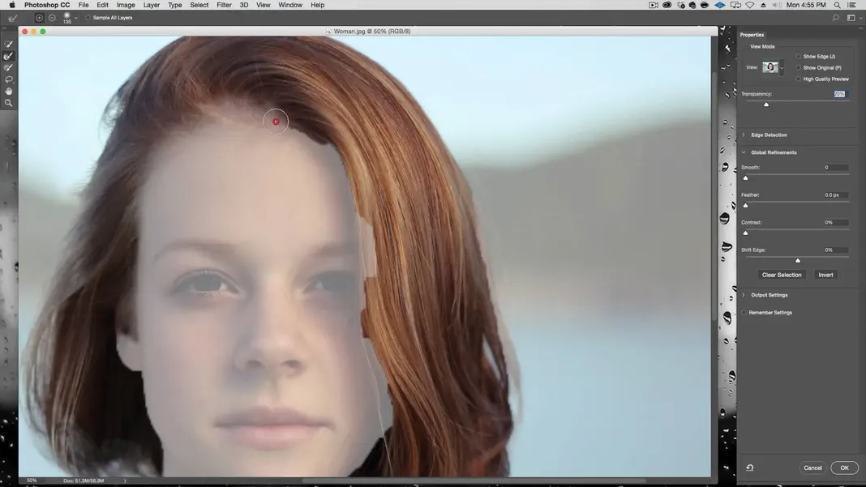
Task: Click the blue diamond menu bar icon
Action: pos(720,5)
